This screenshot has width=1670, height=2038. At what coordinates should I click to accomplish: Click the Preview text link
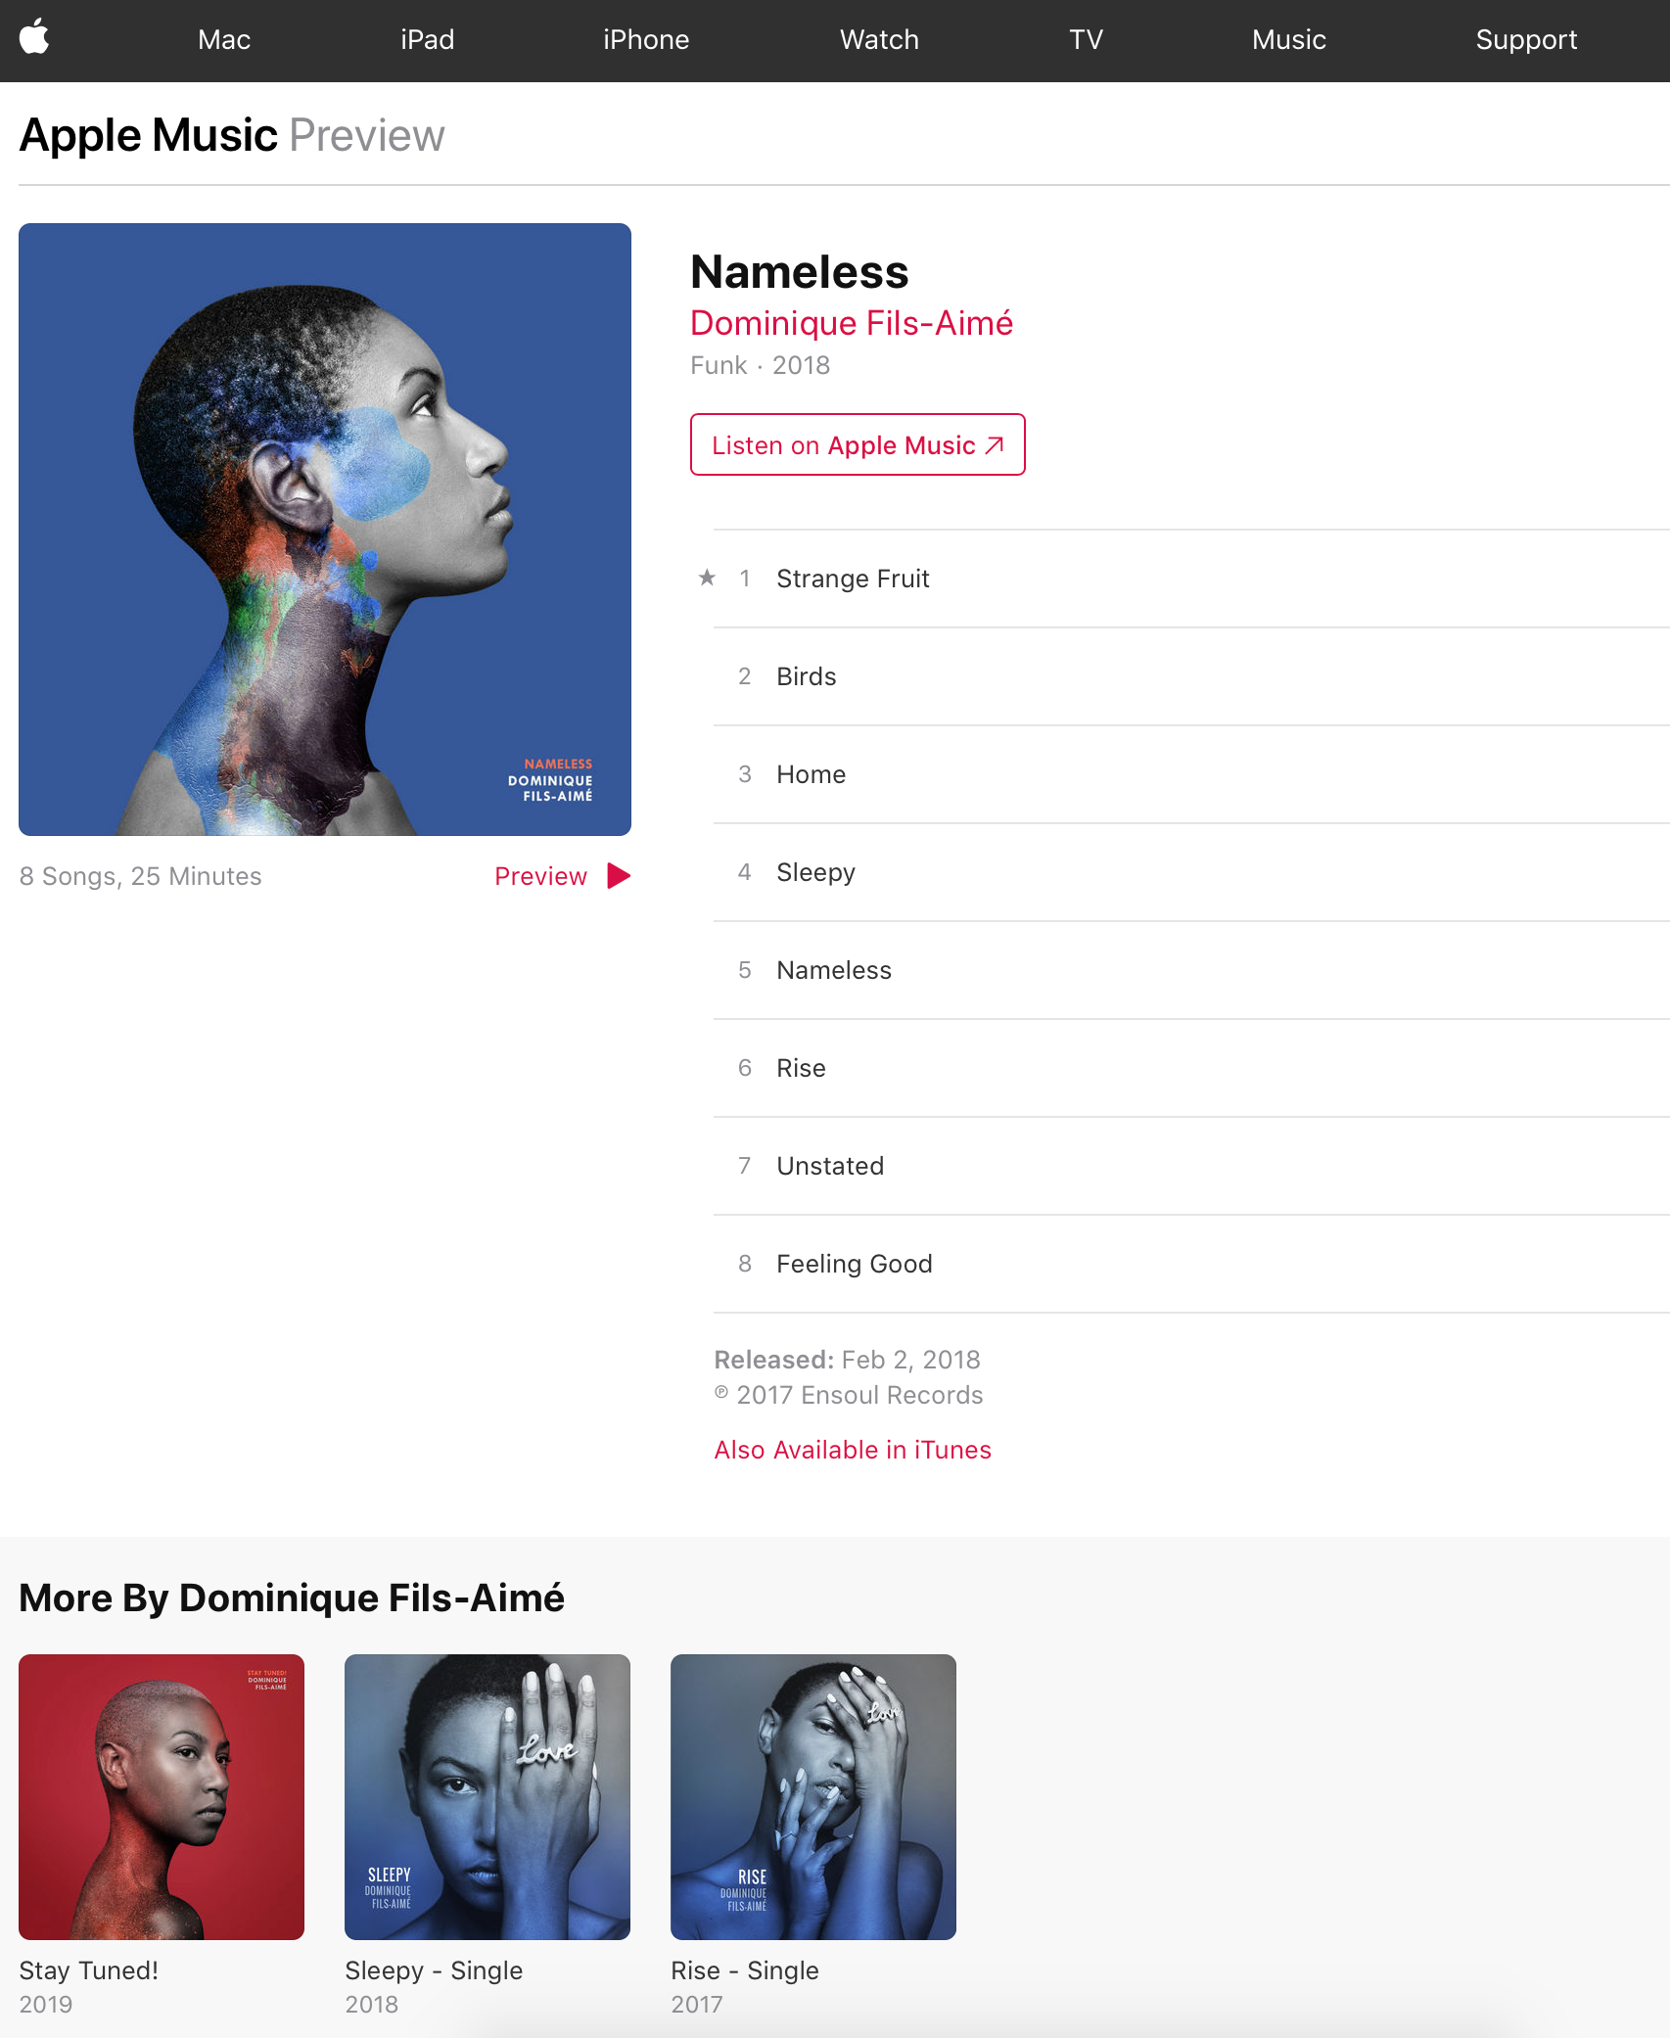point(540,876)
